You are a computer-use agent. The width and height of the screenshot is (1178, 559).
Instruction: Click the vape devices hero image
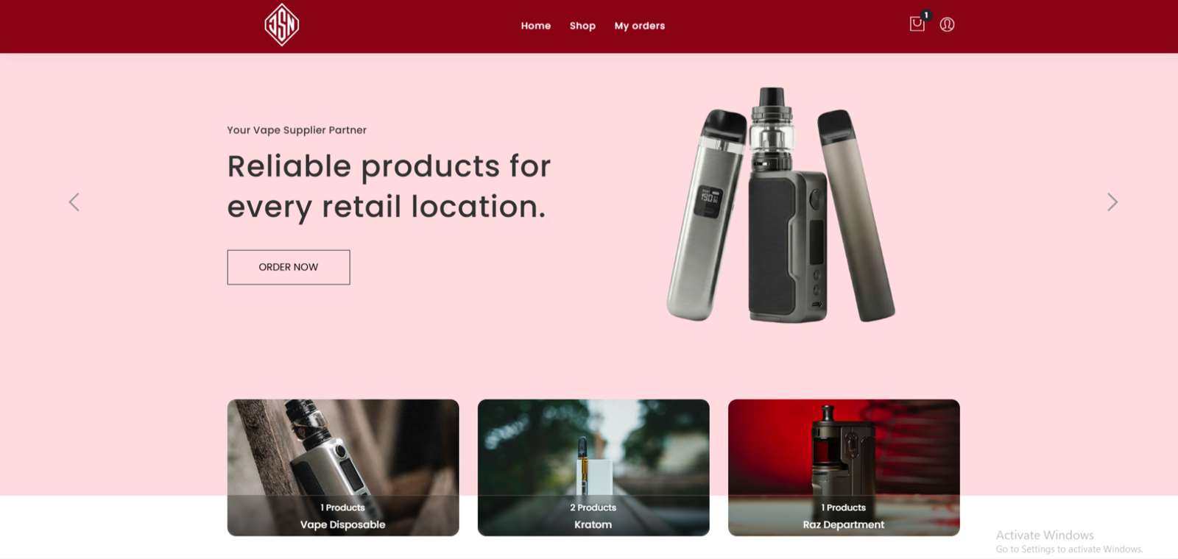(x=780, y=205)
